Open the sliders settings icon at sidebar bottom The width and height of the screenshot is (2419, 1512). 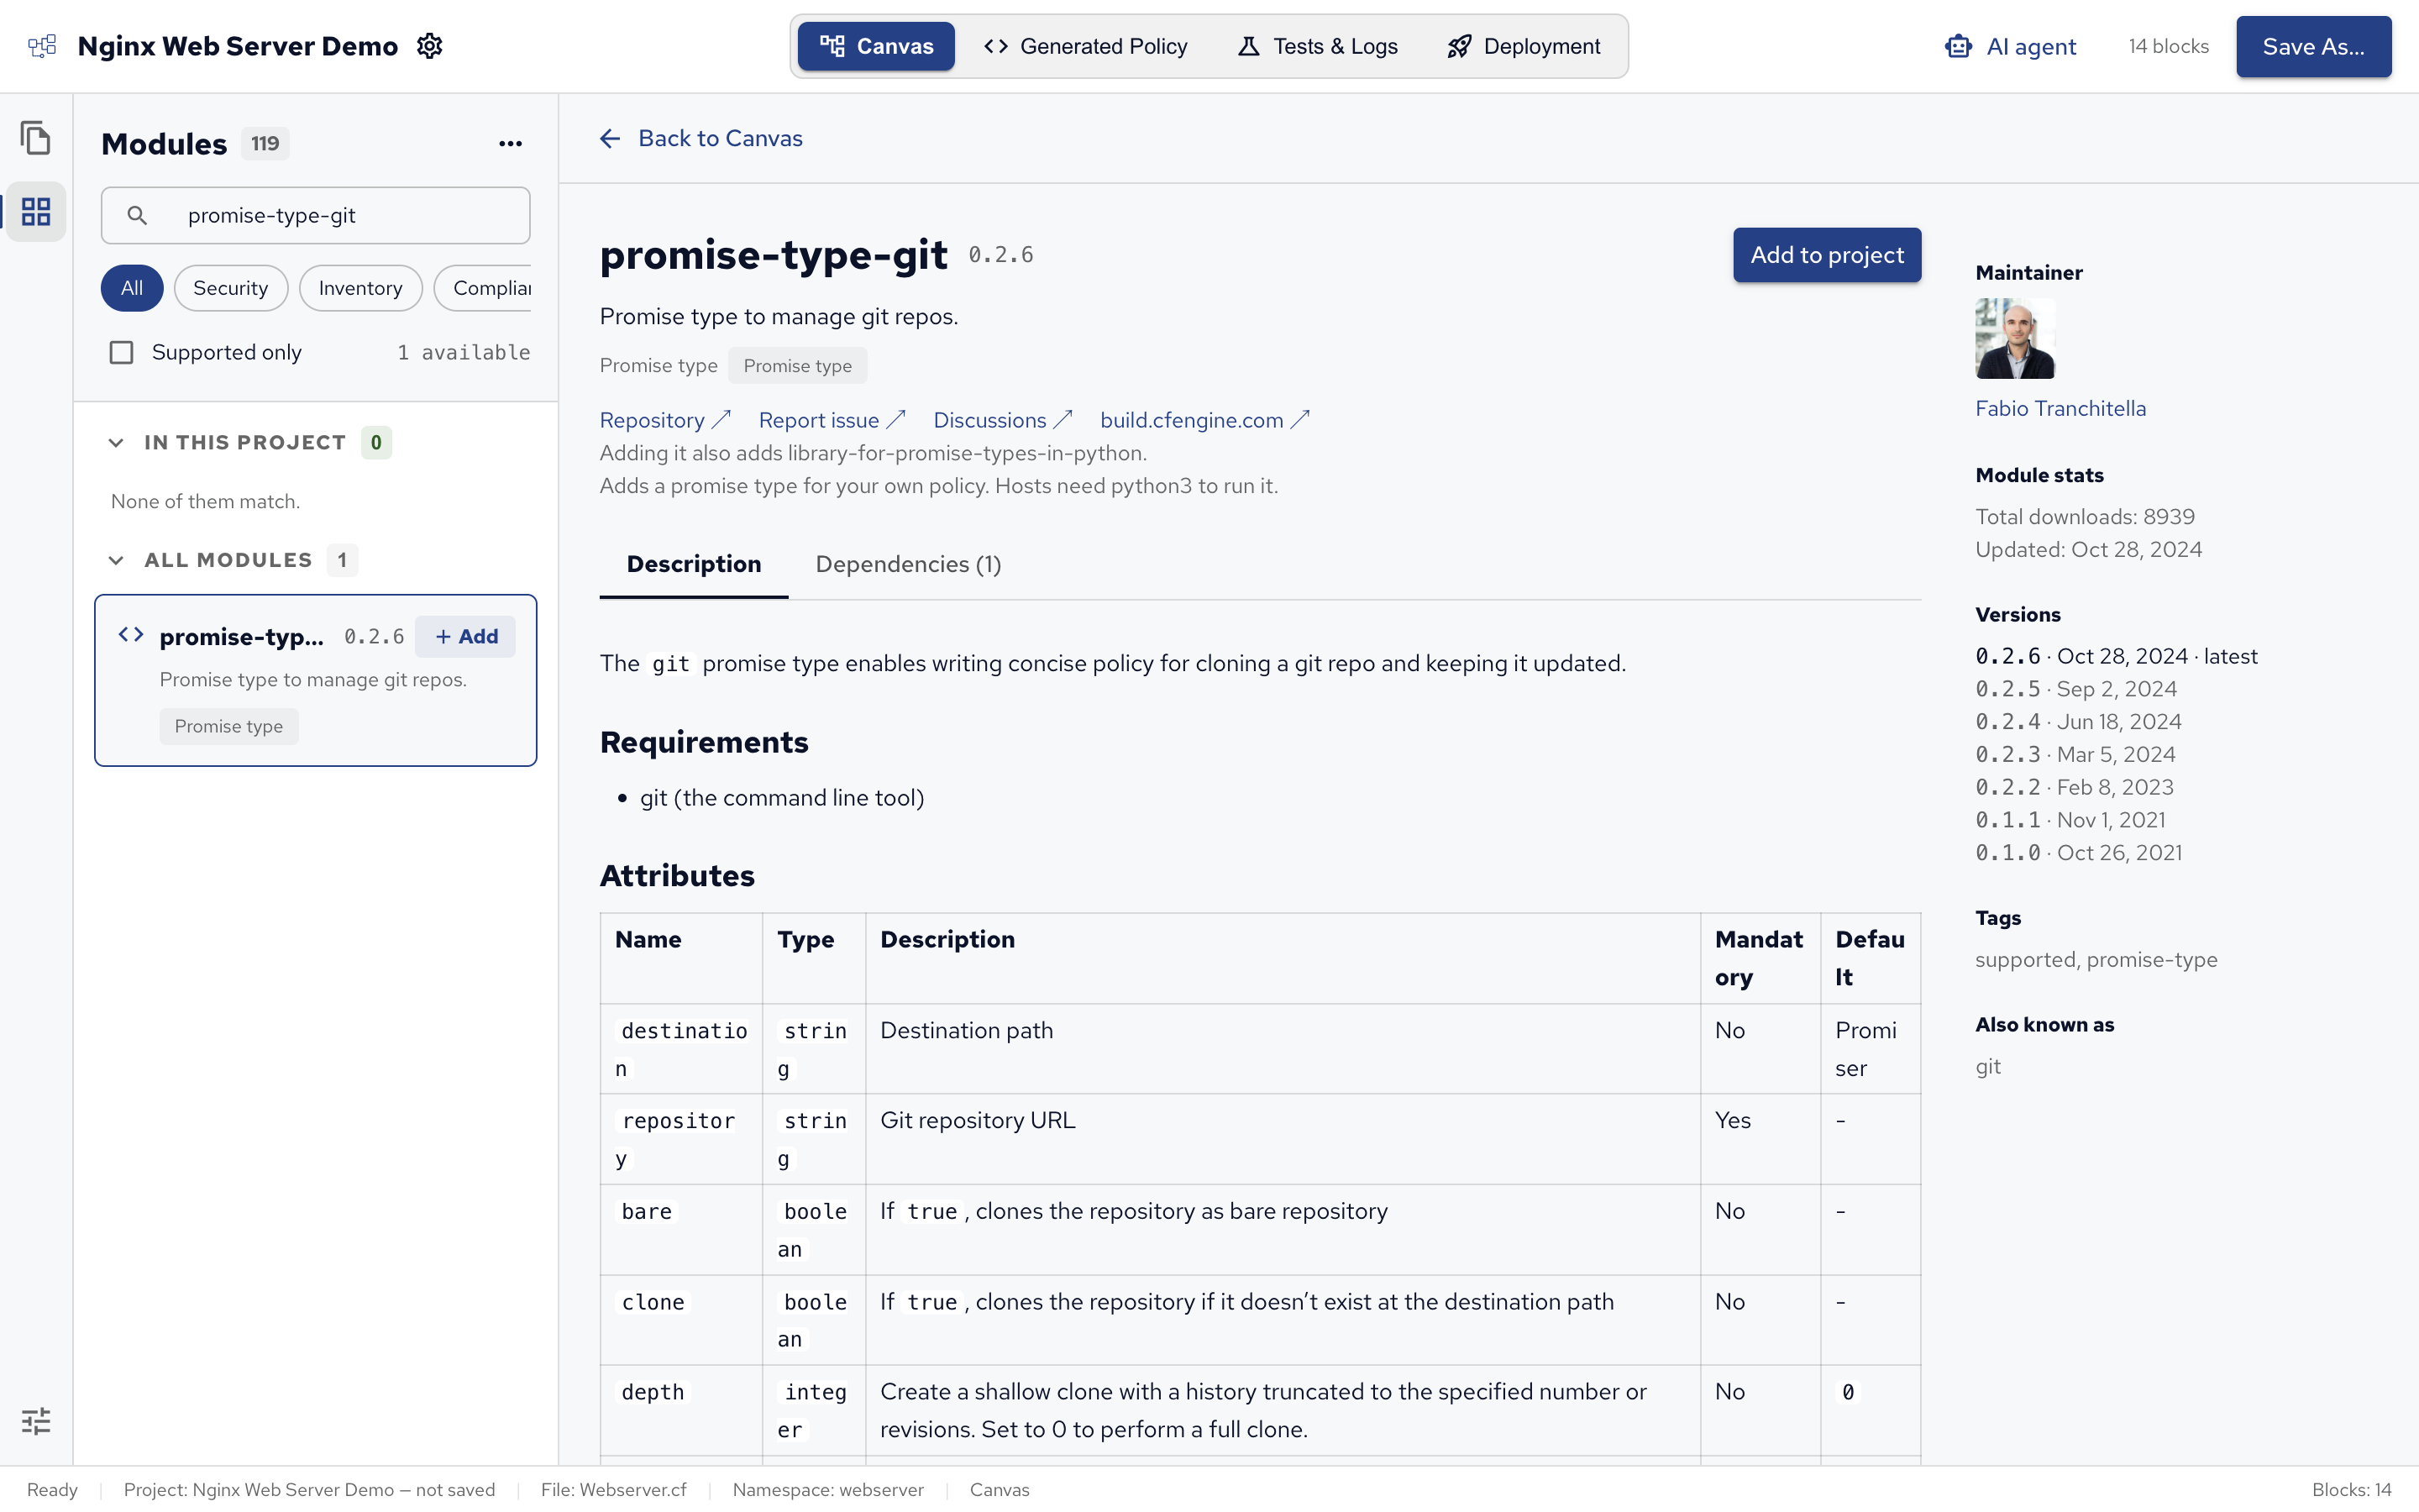point(36,1421)
